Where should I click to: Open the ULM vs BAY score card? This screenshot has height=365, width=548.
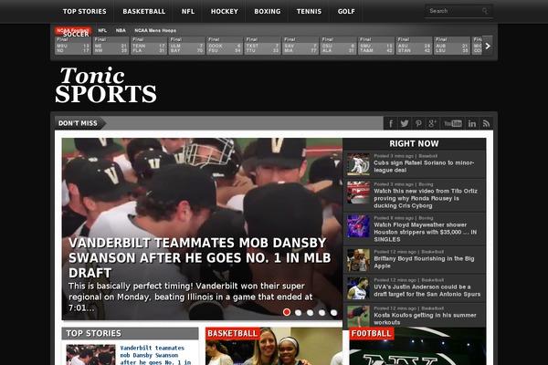[186, 46]
